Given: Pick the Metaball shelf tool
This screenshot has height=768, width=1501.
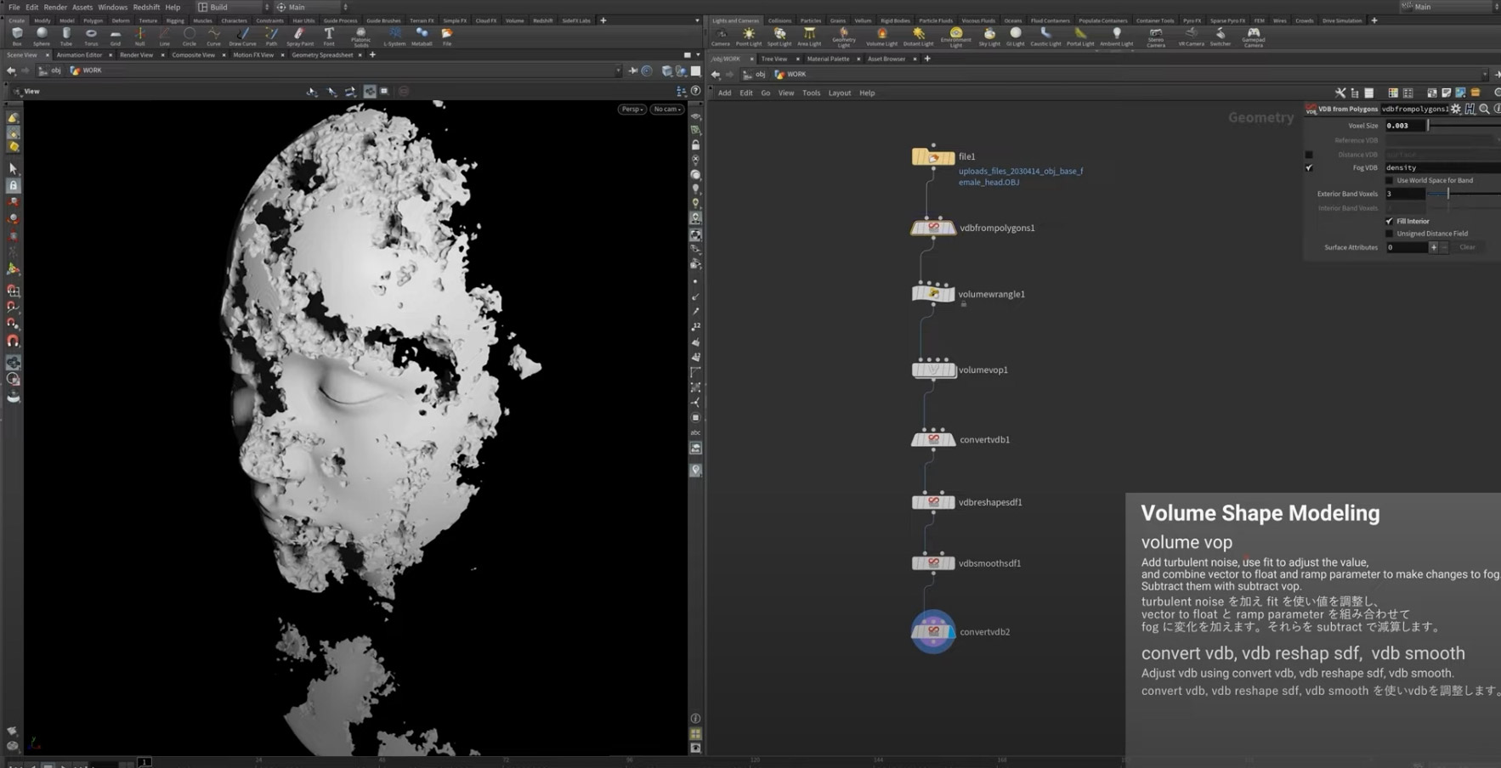Looking at the screenshot, I should click(422, 37).
